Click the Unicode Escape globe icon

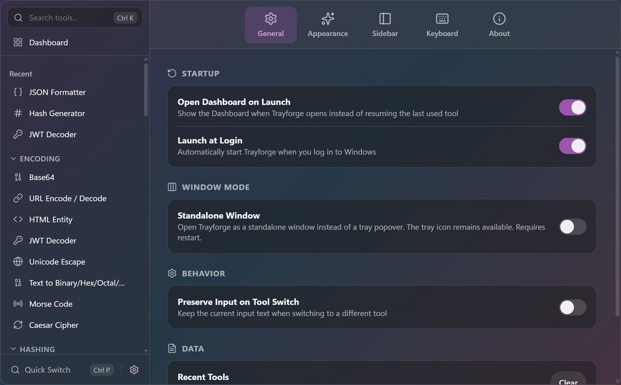click(18, 262)
